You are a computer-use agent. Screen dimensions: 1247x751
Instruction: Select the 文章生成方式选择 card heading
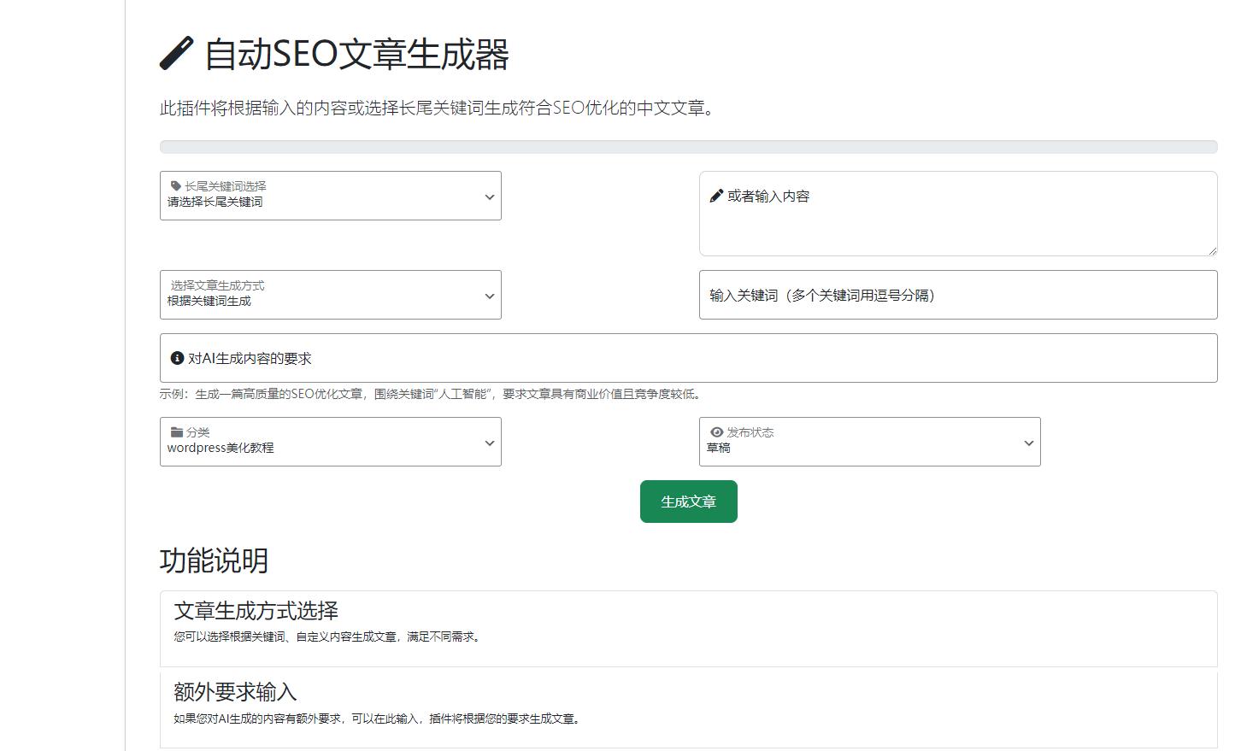[256, 611]
